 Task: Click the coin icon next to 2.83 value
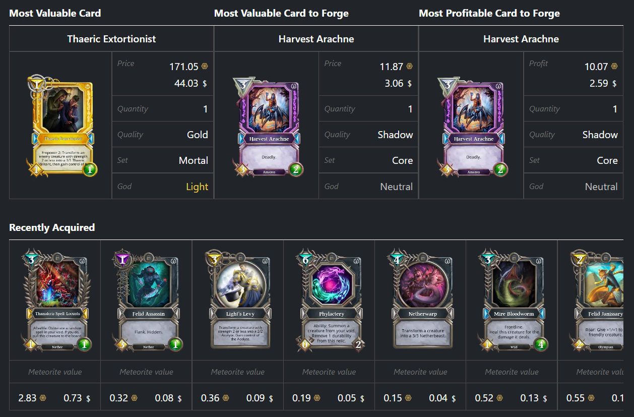coord(43,398)
